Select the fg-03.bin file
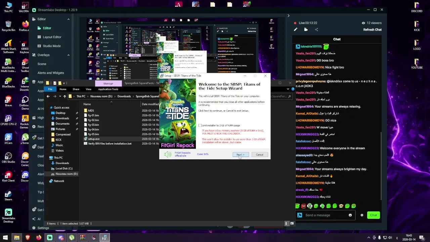Viewport: 430px width, 242px height. click(x=93, y=125)
